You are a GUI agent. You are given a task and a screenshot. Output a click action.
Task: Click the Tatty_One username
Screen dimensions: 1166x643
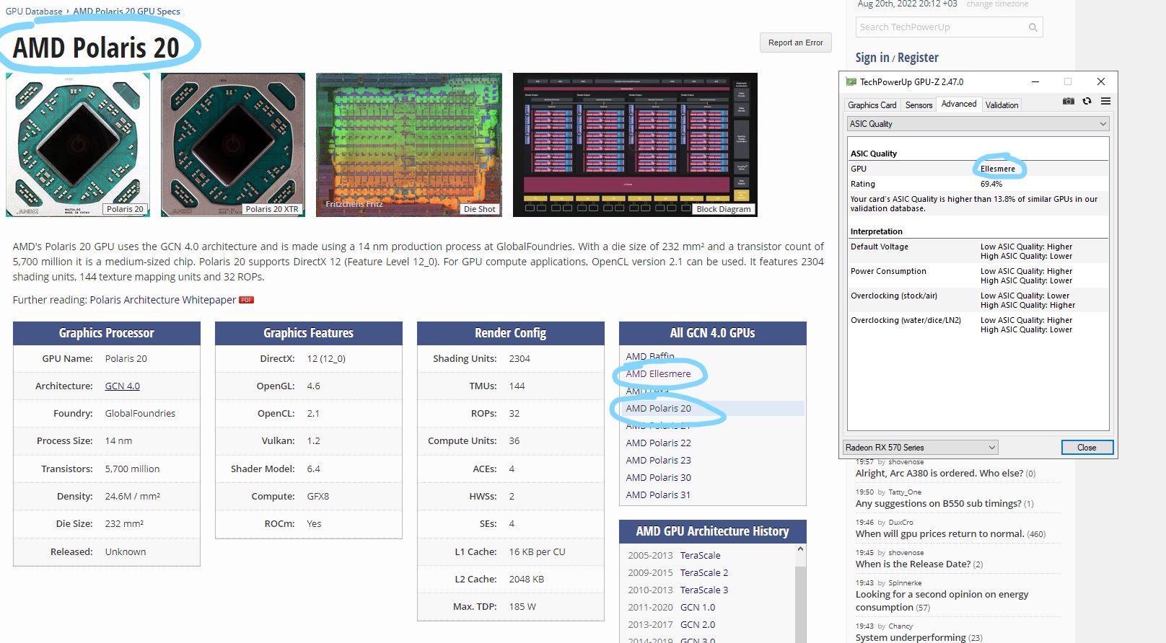pyautogui.click(x=905, y=492)
